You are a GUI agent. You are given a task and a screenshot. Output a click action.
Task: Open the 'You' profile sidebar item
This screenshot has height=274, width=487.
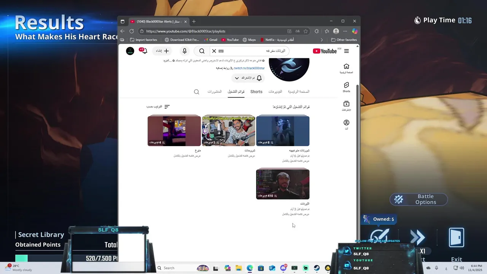coord(346,124)
